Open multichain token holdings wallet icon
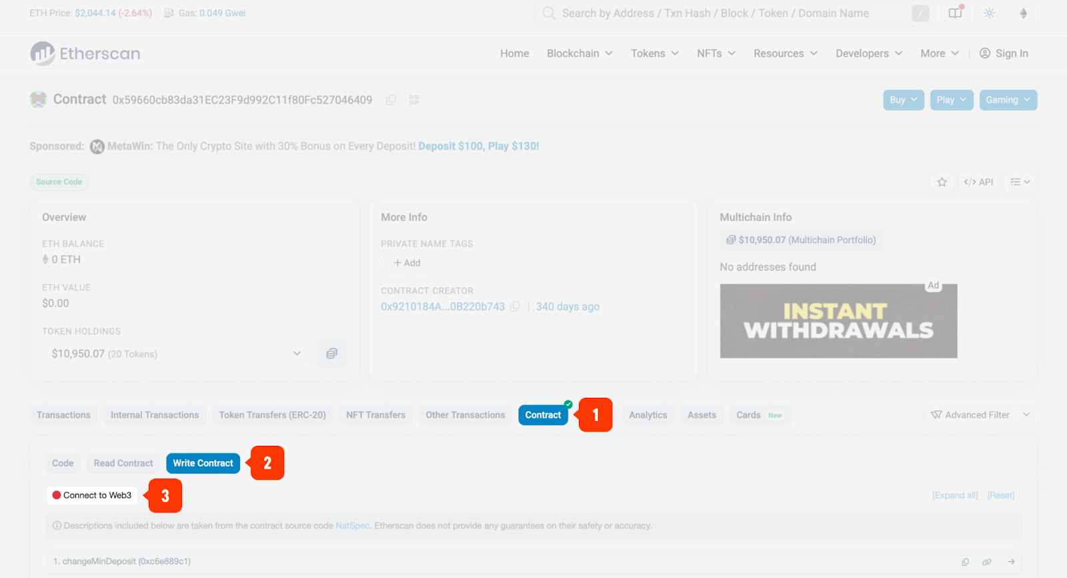The image size is (1067, 578). point(331,354)
